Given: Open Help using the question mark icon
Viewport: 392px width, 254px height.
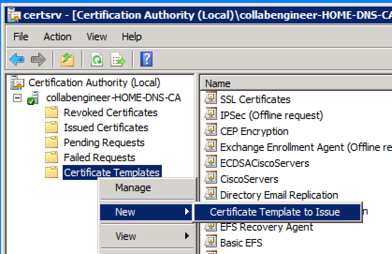Looking at the screenshot, I should point(146,60).
